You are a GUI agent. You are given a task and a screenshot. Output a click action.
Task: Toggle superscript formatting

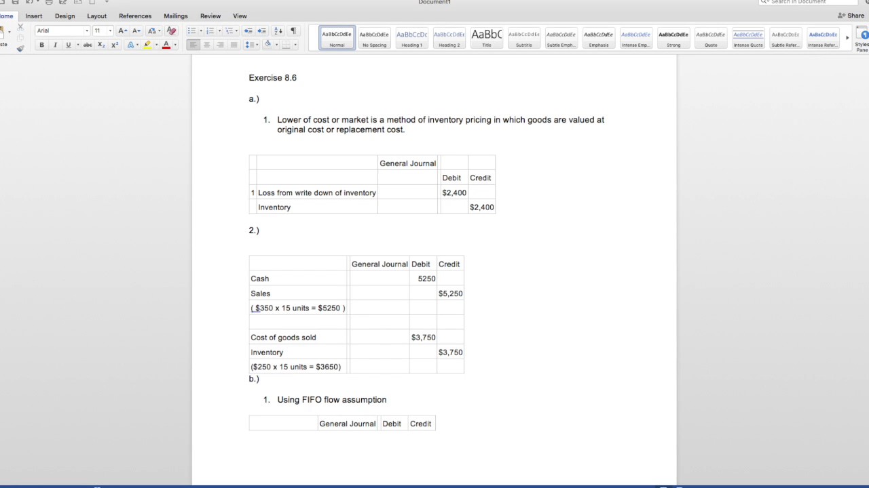coord(114,45)
